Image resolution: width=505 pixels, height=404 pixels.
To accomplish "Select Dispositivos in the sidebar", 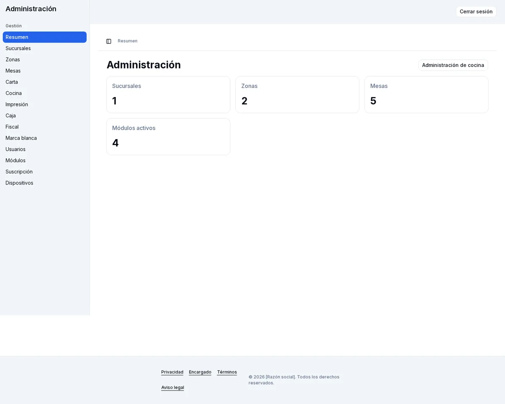I will (x=45, y=183).
